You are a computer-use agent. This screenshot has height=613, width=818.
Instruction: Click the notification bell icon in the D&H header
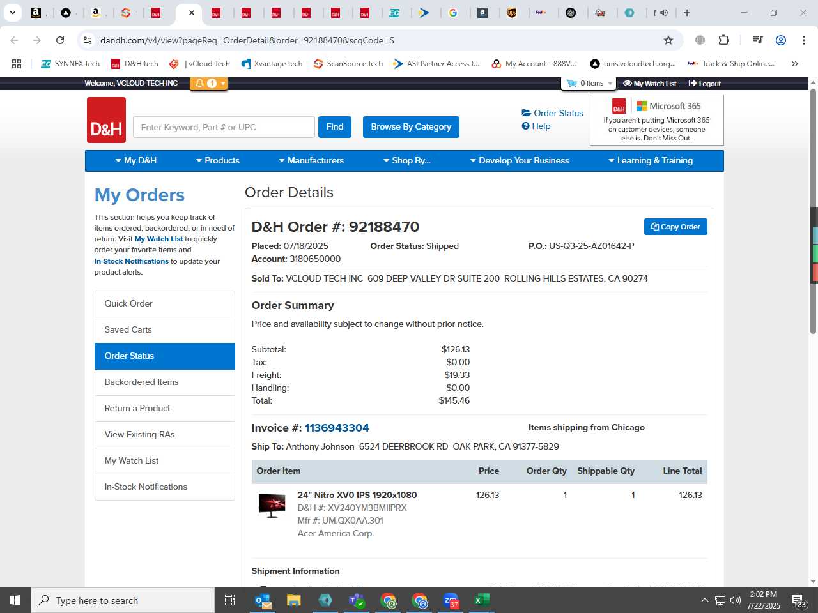point(199,84)
